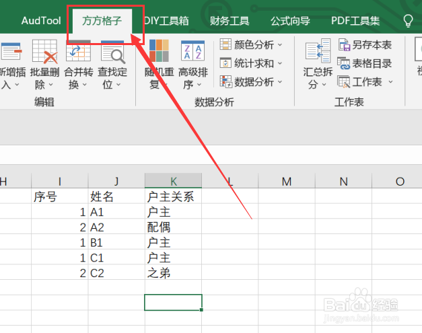
Task: Click the 另存本表 button label
Action: tap(372, 45)
